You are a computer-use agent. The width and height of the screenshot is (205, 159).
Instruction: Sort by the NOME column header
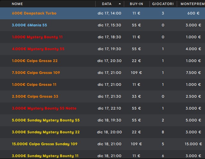tap(17, 4)
